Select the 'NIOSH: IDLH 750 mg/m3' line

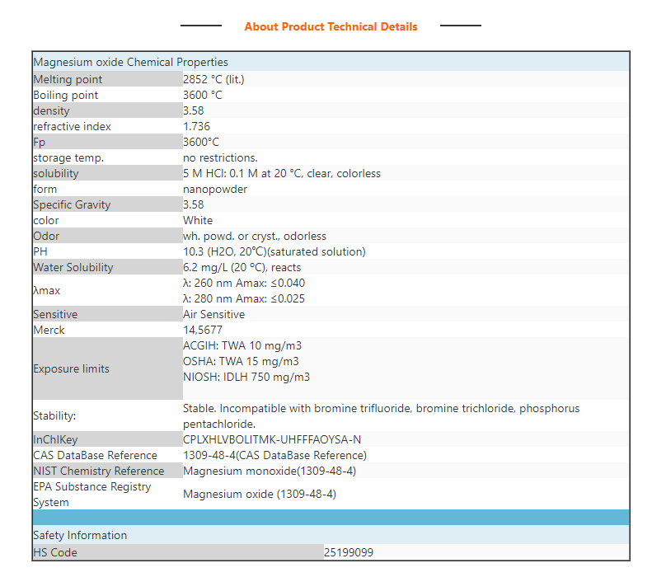[246, 378]
